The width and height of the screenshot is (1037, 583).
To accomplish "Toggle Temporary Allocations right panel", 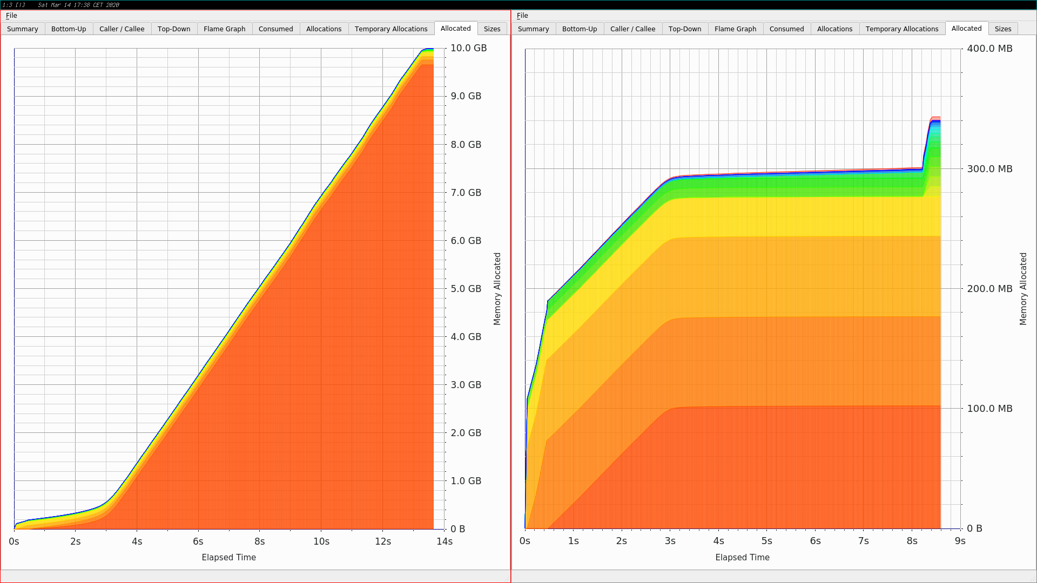I will (x=901, y=29).
